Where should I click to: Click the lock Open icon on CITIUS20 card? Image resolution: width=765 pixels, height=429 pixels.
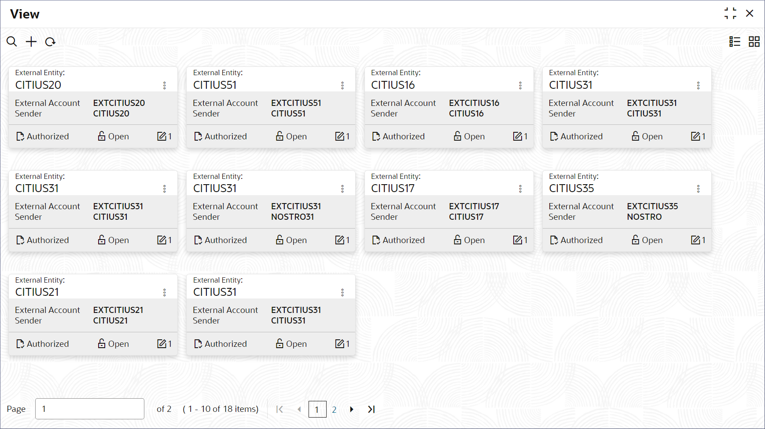[102, 136]
